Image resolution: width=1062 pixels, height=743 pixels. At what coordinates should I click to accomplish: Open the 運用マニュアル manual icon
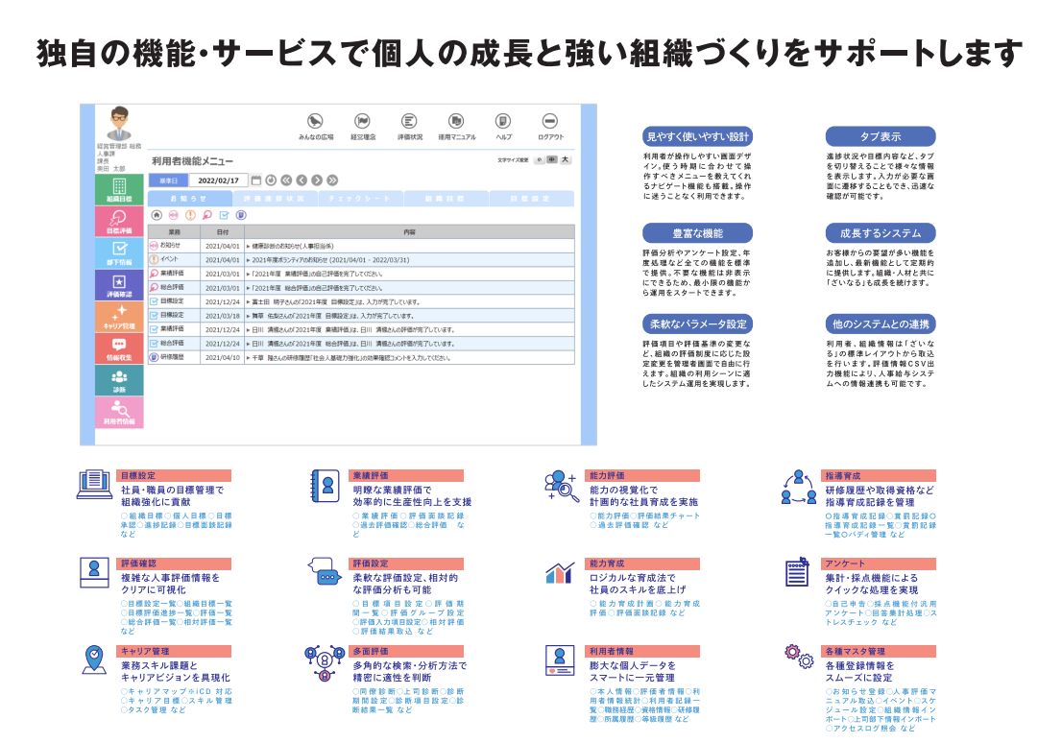point(456,122)
